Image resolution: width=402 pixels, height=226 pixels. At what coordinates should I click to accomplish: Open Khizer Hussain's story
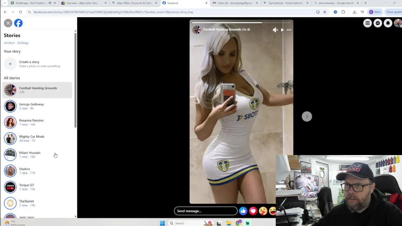click(x=37, y=155)
